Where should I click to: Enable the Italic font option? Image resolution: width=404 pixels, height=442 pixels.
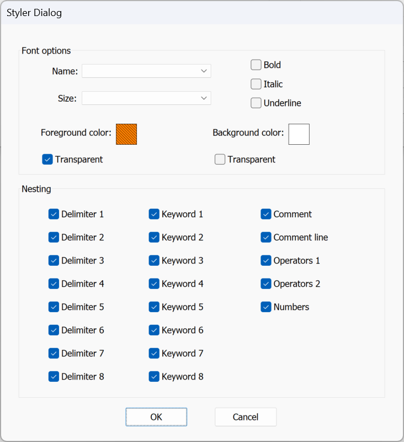pos(256,84)
